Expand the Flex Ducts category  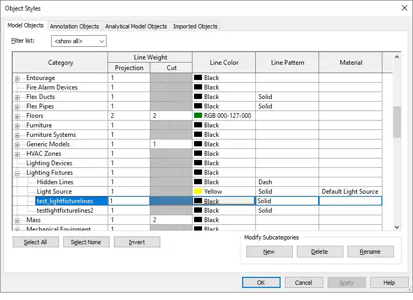pos(17,97)
